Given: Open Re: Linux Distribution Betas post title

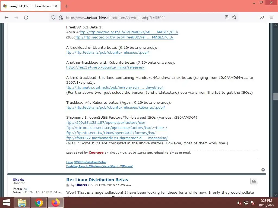Looking at the screenshot, I should (x=97, y=180).
